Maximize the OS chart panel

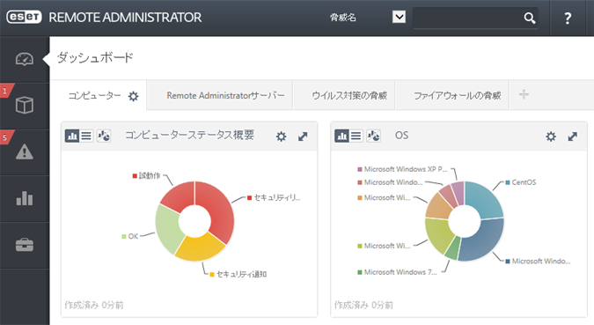tap(572, 137)
